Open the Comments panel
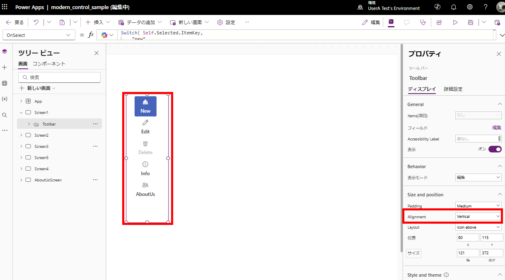 click(407, 22)
